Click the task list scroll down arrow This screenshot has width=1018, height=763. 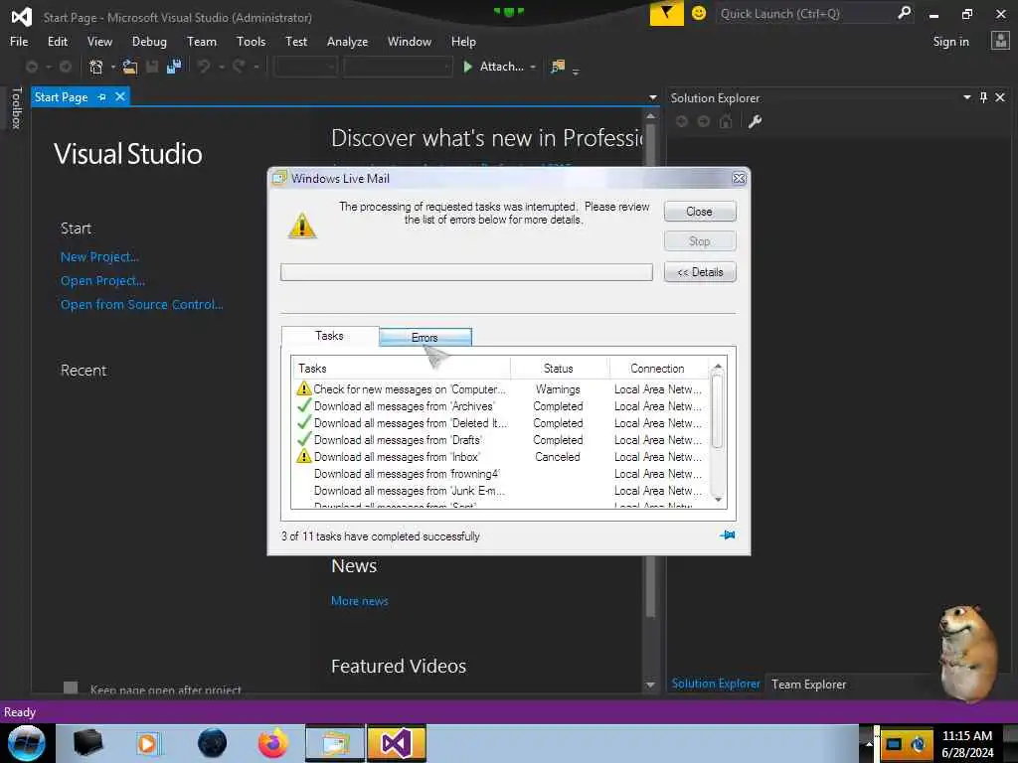718,499
